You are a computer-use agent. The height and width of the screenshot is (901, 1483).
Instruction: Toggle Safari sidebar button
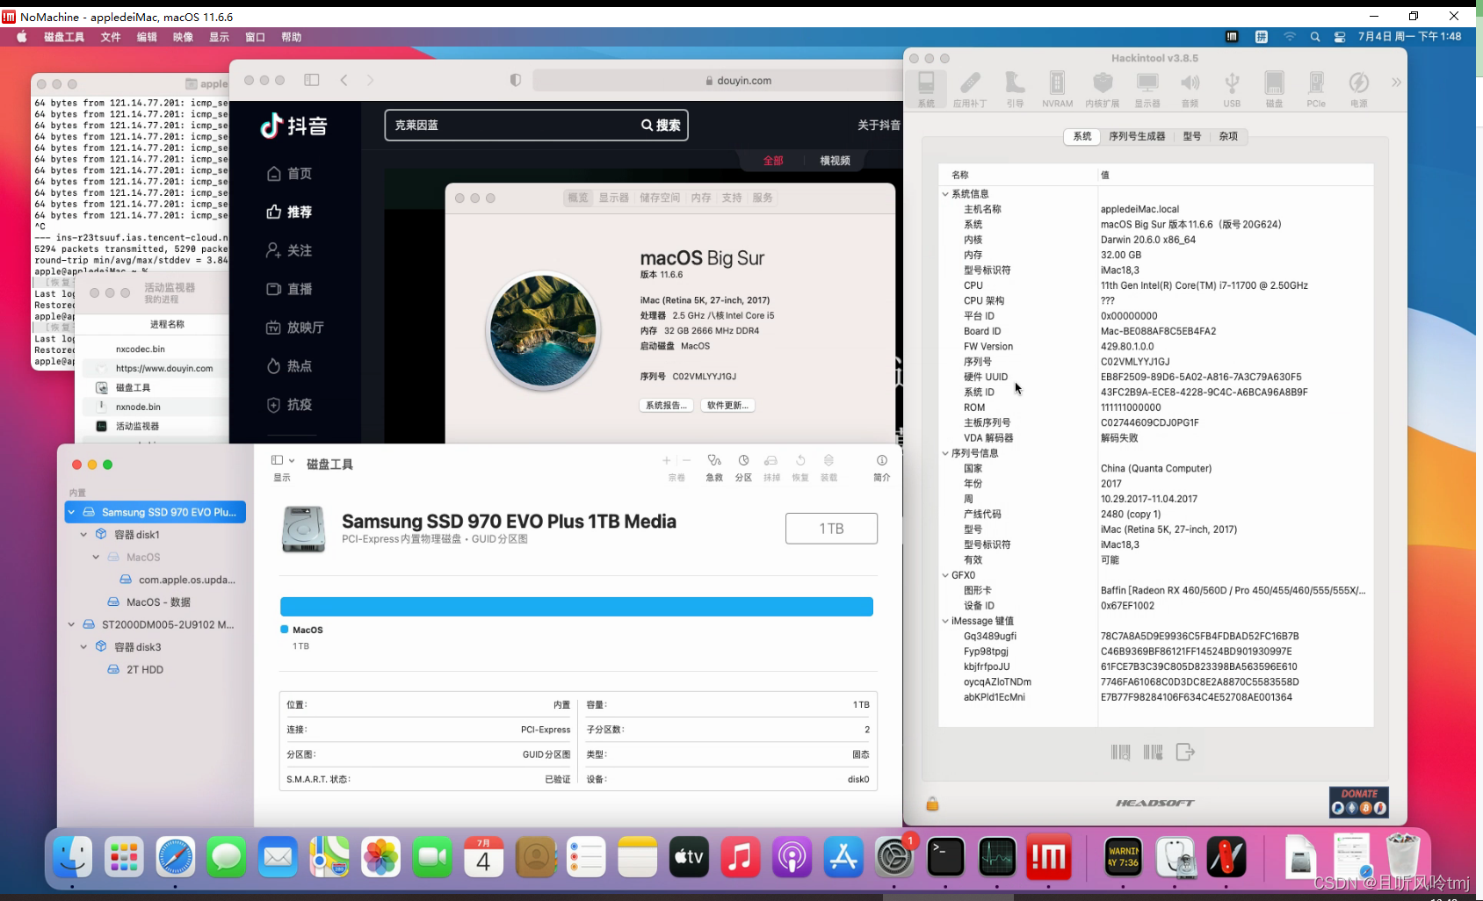tap(312, 80)
